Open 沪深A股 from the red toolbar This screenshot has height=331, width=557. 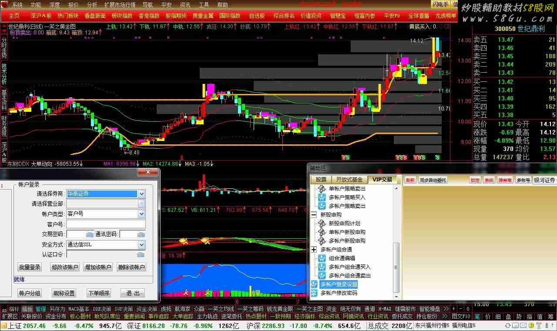point(41,16)
